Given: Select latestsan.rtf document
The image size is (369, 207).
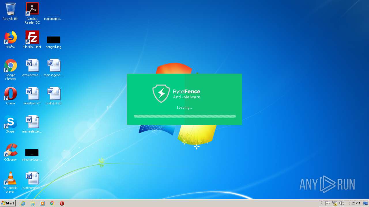Looking at the screenshot, I should point(32,96).
